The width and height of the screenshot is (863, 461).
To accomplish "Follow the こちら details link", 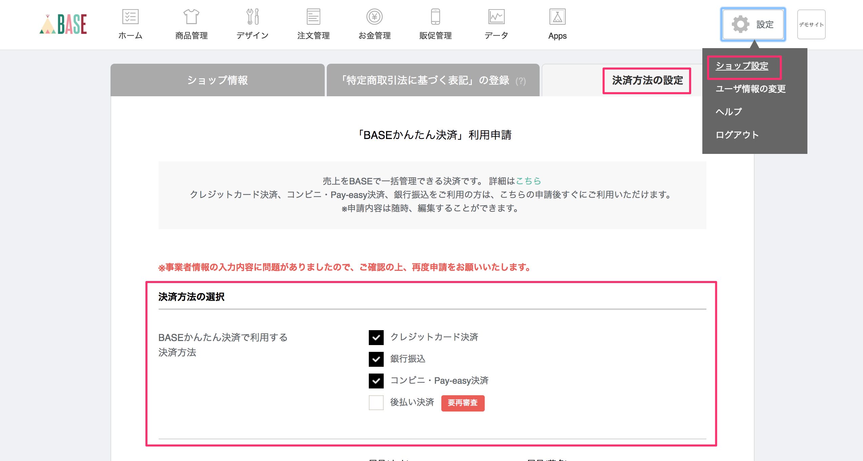I will (528, 181).
